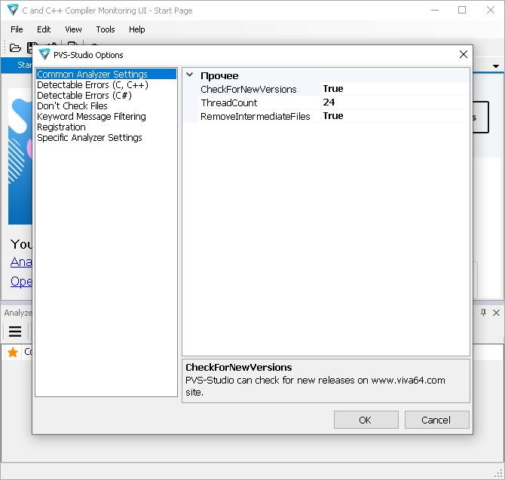Open the Help menu
505x480 pixels.
(137, 29)
